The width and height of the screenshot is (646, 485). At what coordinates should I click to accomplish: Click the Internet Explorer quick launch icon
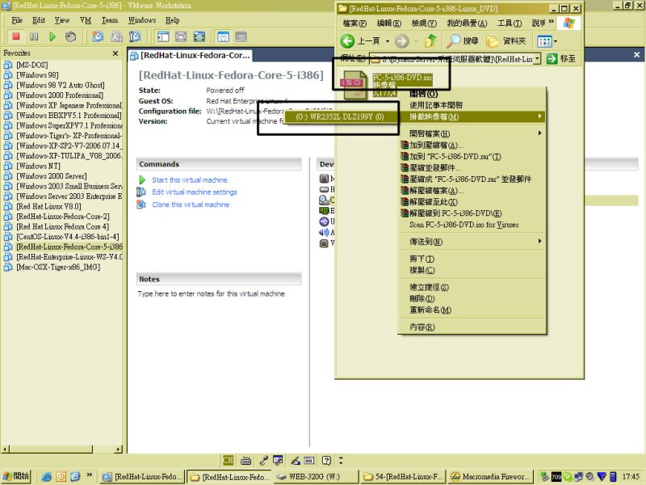pyautogui.click(x=46, y=477)
